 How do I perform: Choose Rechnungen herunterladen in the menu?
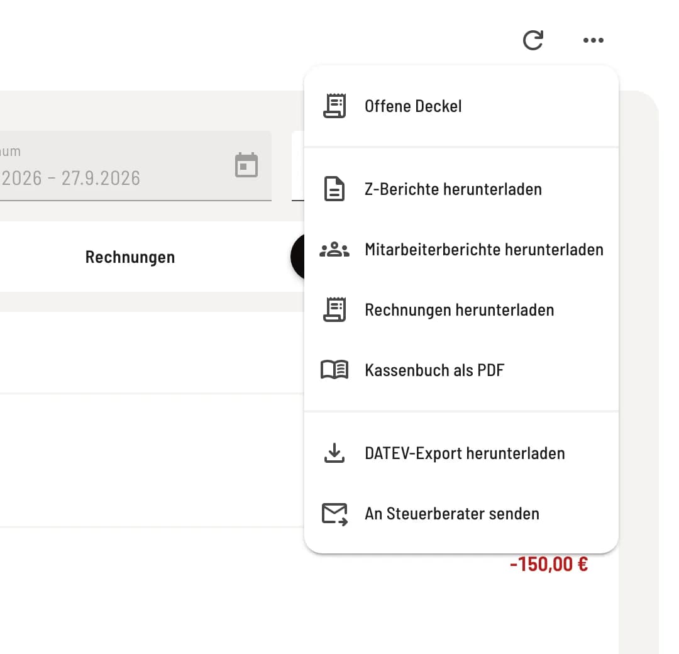pos(461,309)
